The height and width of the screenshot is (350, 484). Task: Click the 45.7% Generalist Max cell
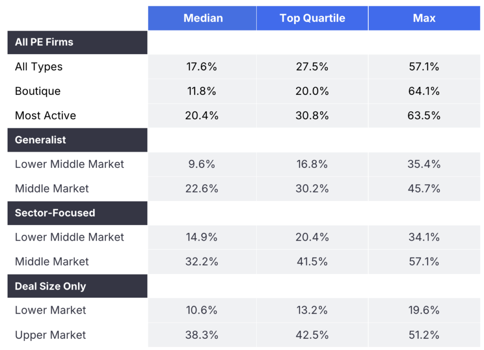pyautogui.click(x=424, y=189)
